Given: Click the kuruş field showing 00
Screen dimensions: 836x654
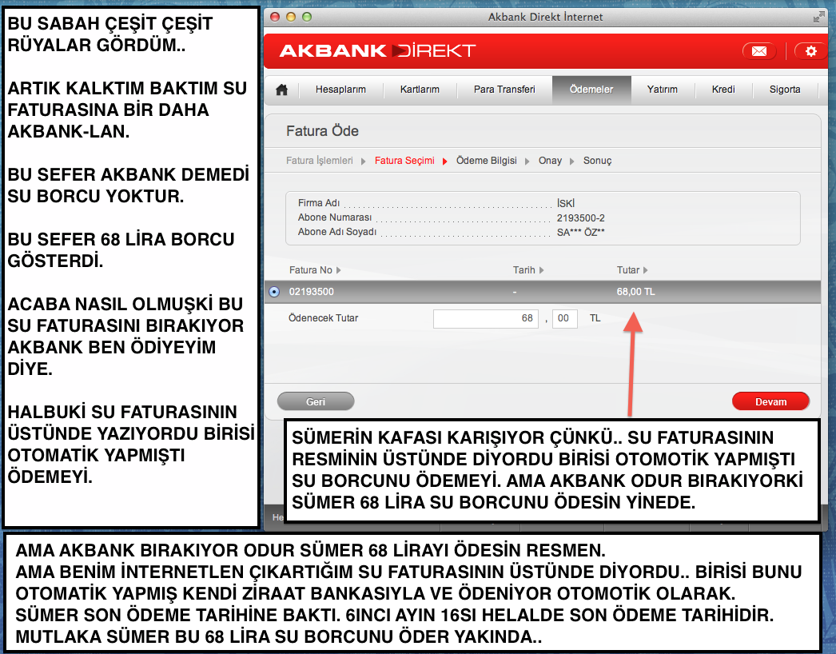Looking at the screenshot, I should pyautogui.click(x=564, y=318).
